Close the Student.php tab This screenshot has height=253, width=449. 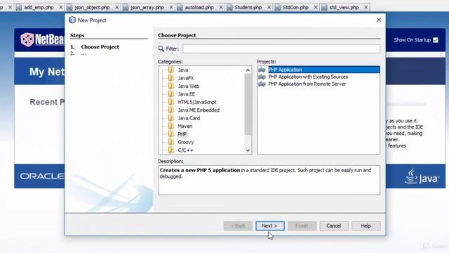[269, 8]
